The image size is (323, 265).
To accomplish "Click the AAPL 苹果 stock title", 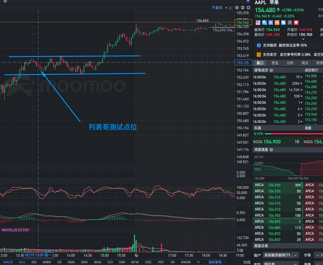I will pyautogui.click(x=267, y=3).
